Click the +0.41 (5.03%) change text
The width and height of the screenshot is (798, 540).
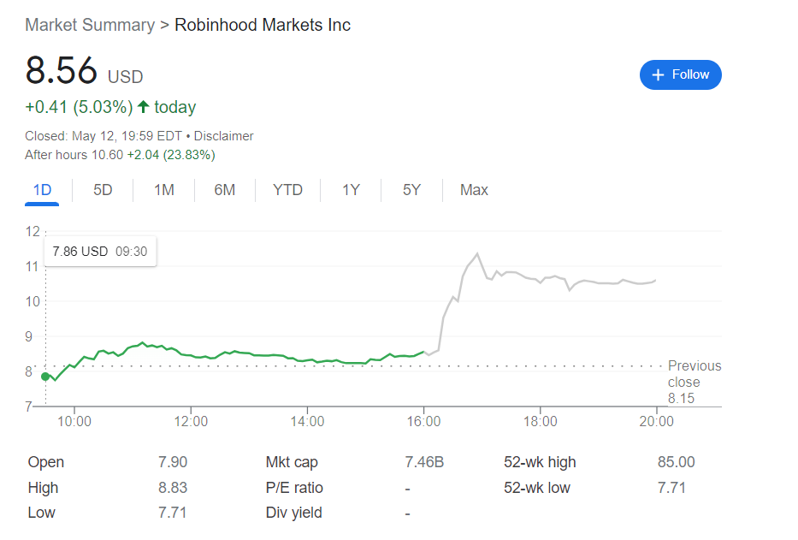79,107
